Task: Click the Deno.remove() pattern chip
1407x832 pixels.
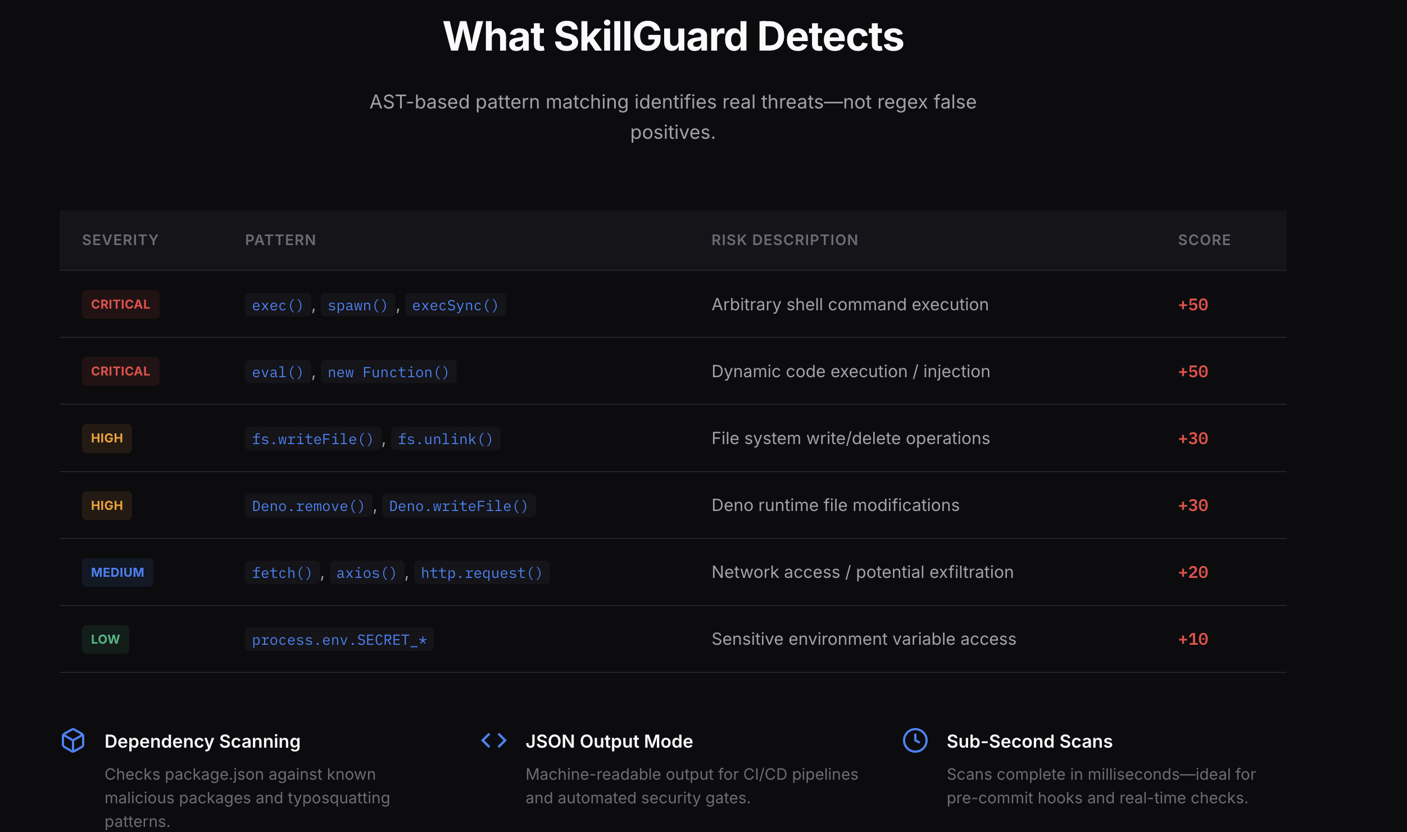Action: tap(308, 505)
